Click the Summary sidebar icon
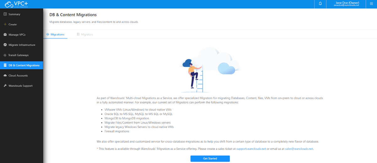 5,14
